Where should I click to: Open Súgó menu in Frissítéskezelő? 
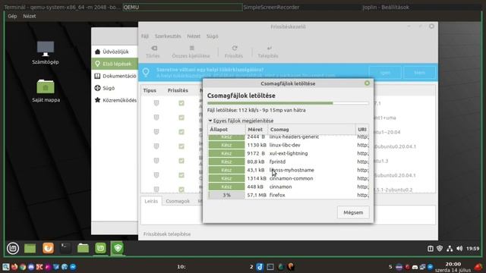(213, 36)
